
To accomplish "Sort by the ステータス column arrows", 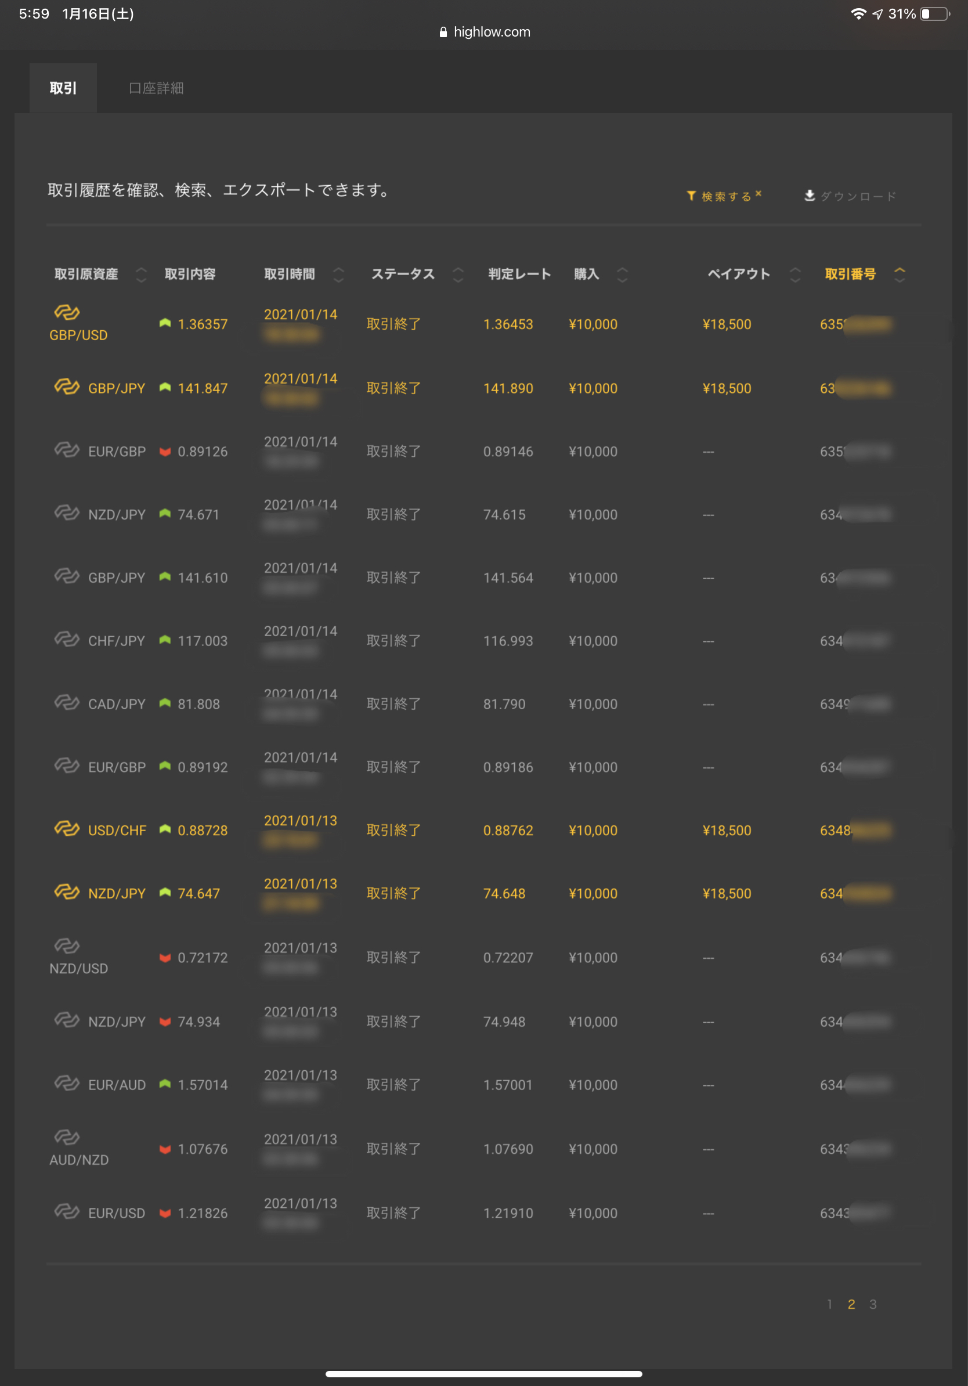I will pyautogui.click(x=458, y=275).
